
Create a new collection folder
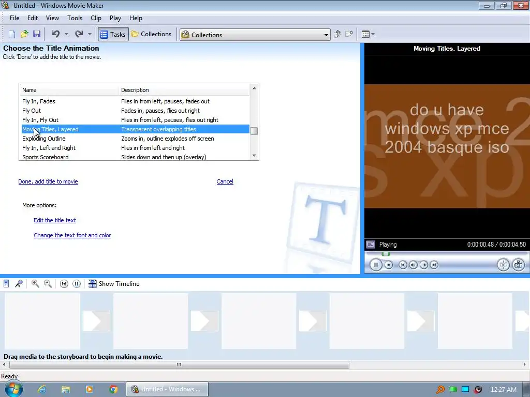[349, 34]
